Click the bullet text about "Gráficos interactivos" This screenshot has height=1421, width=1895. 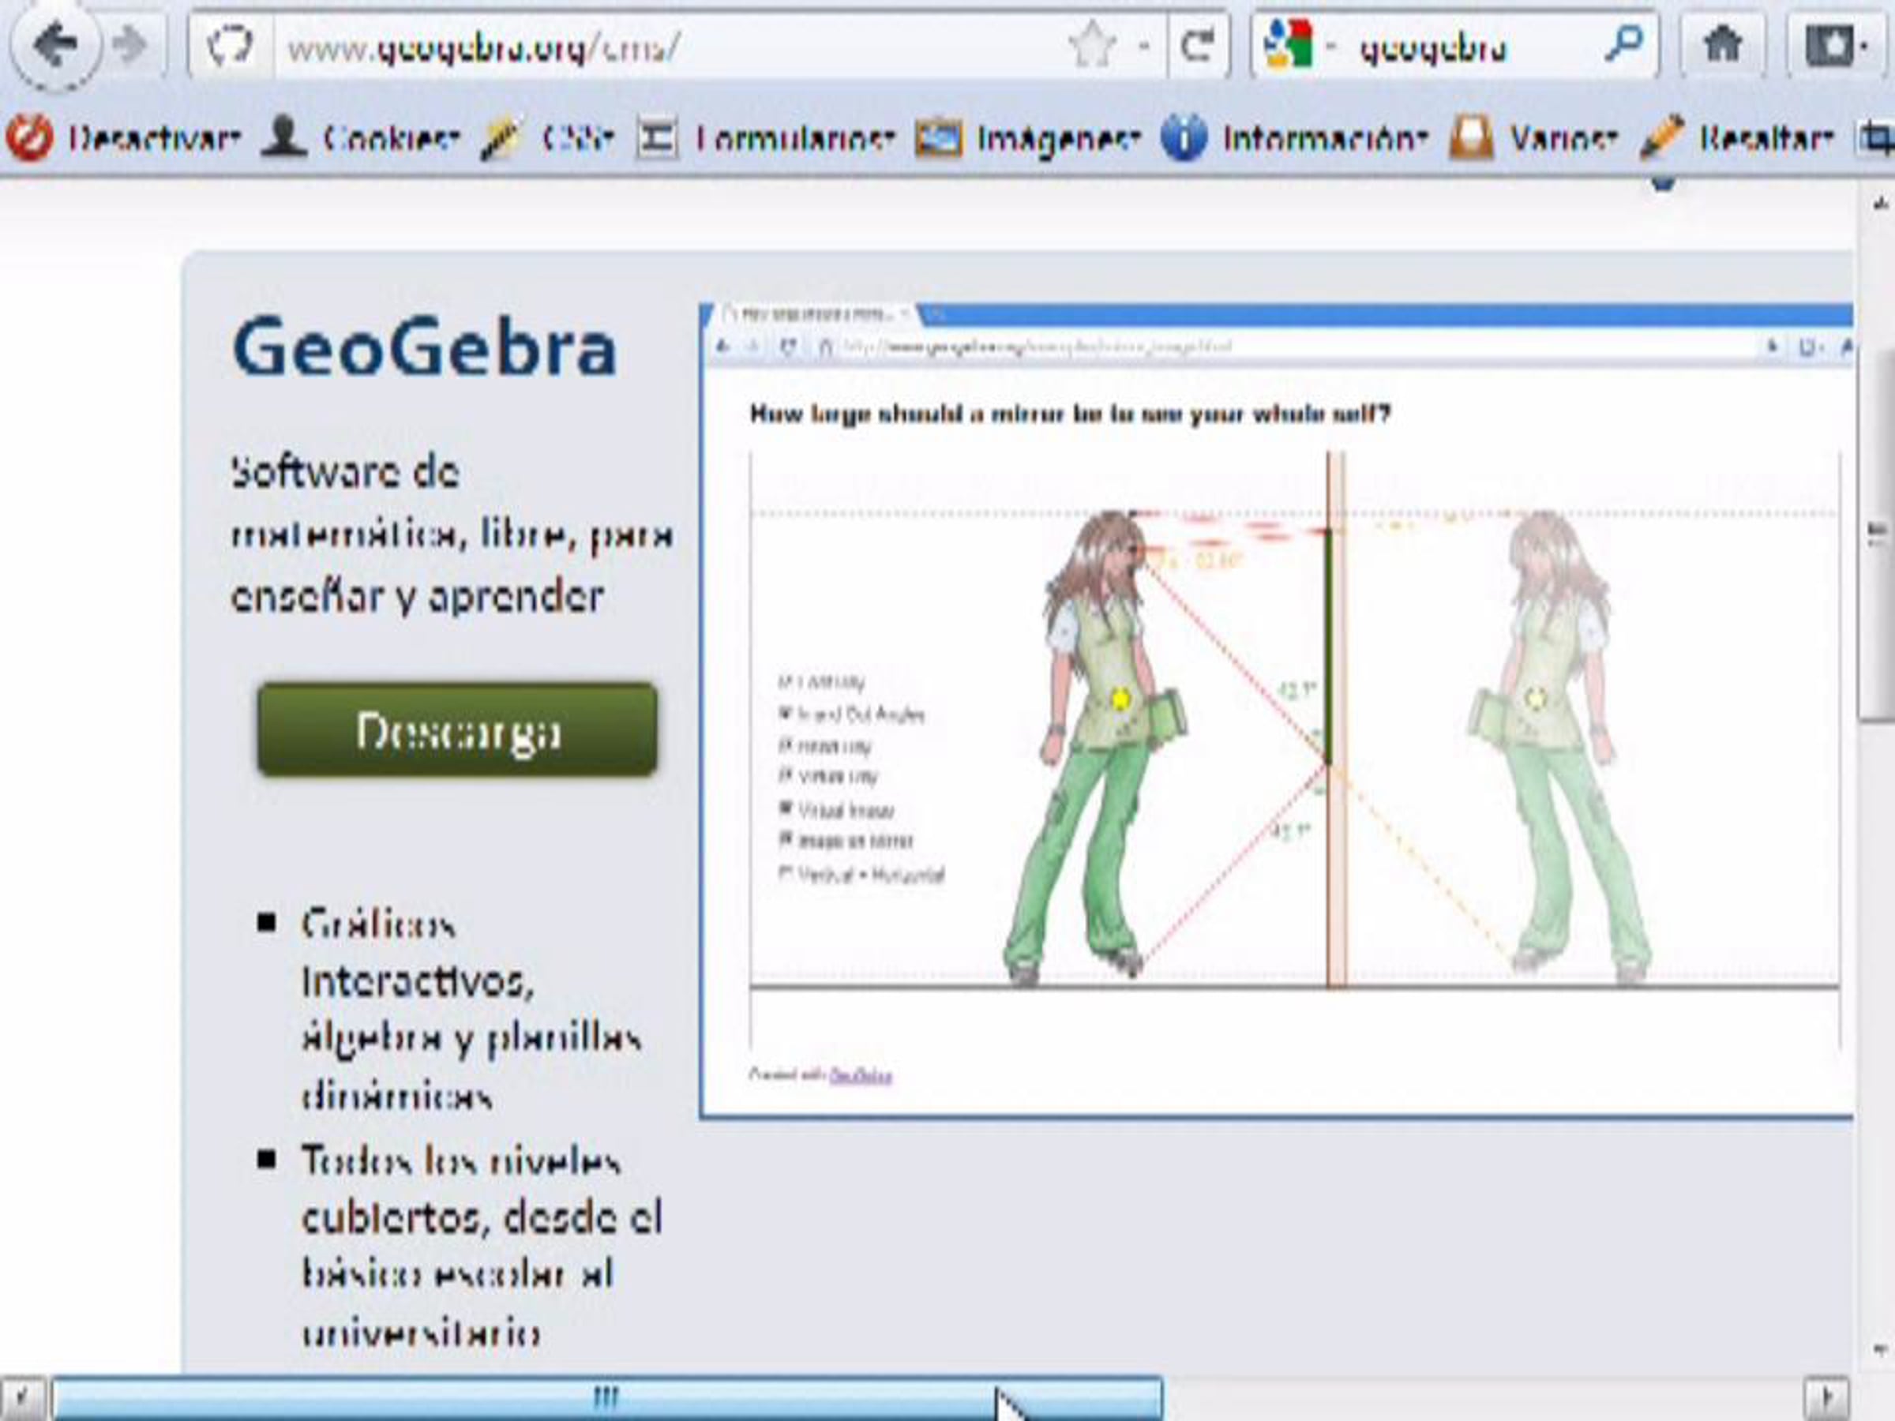[471, 1009]
